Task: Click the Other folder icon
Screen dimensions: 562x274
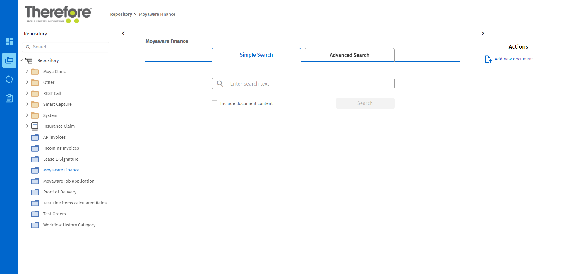Action: point(35,82)
